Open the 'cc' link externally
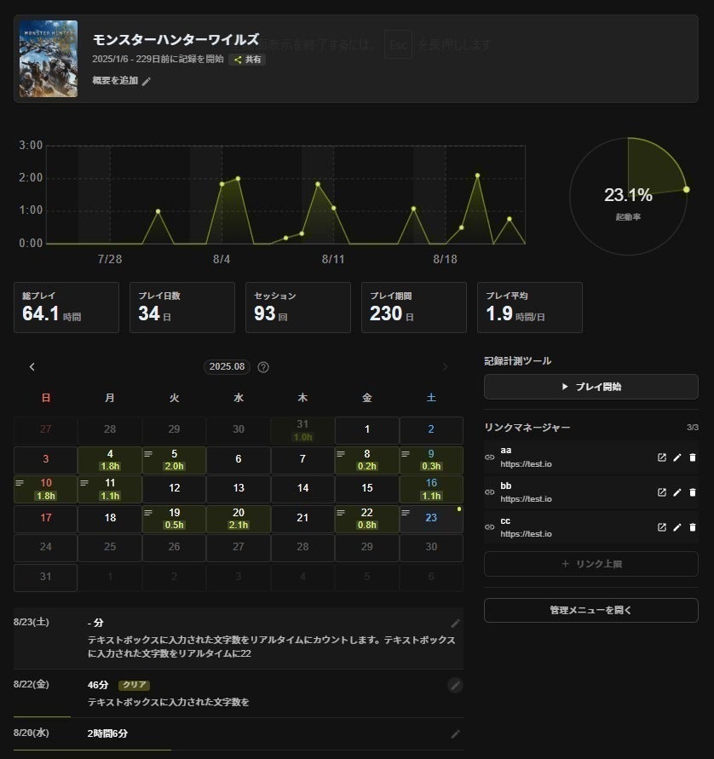This screenshot has width=714, height=759. (x=662, y=527)
